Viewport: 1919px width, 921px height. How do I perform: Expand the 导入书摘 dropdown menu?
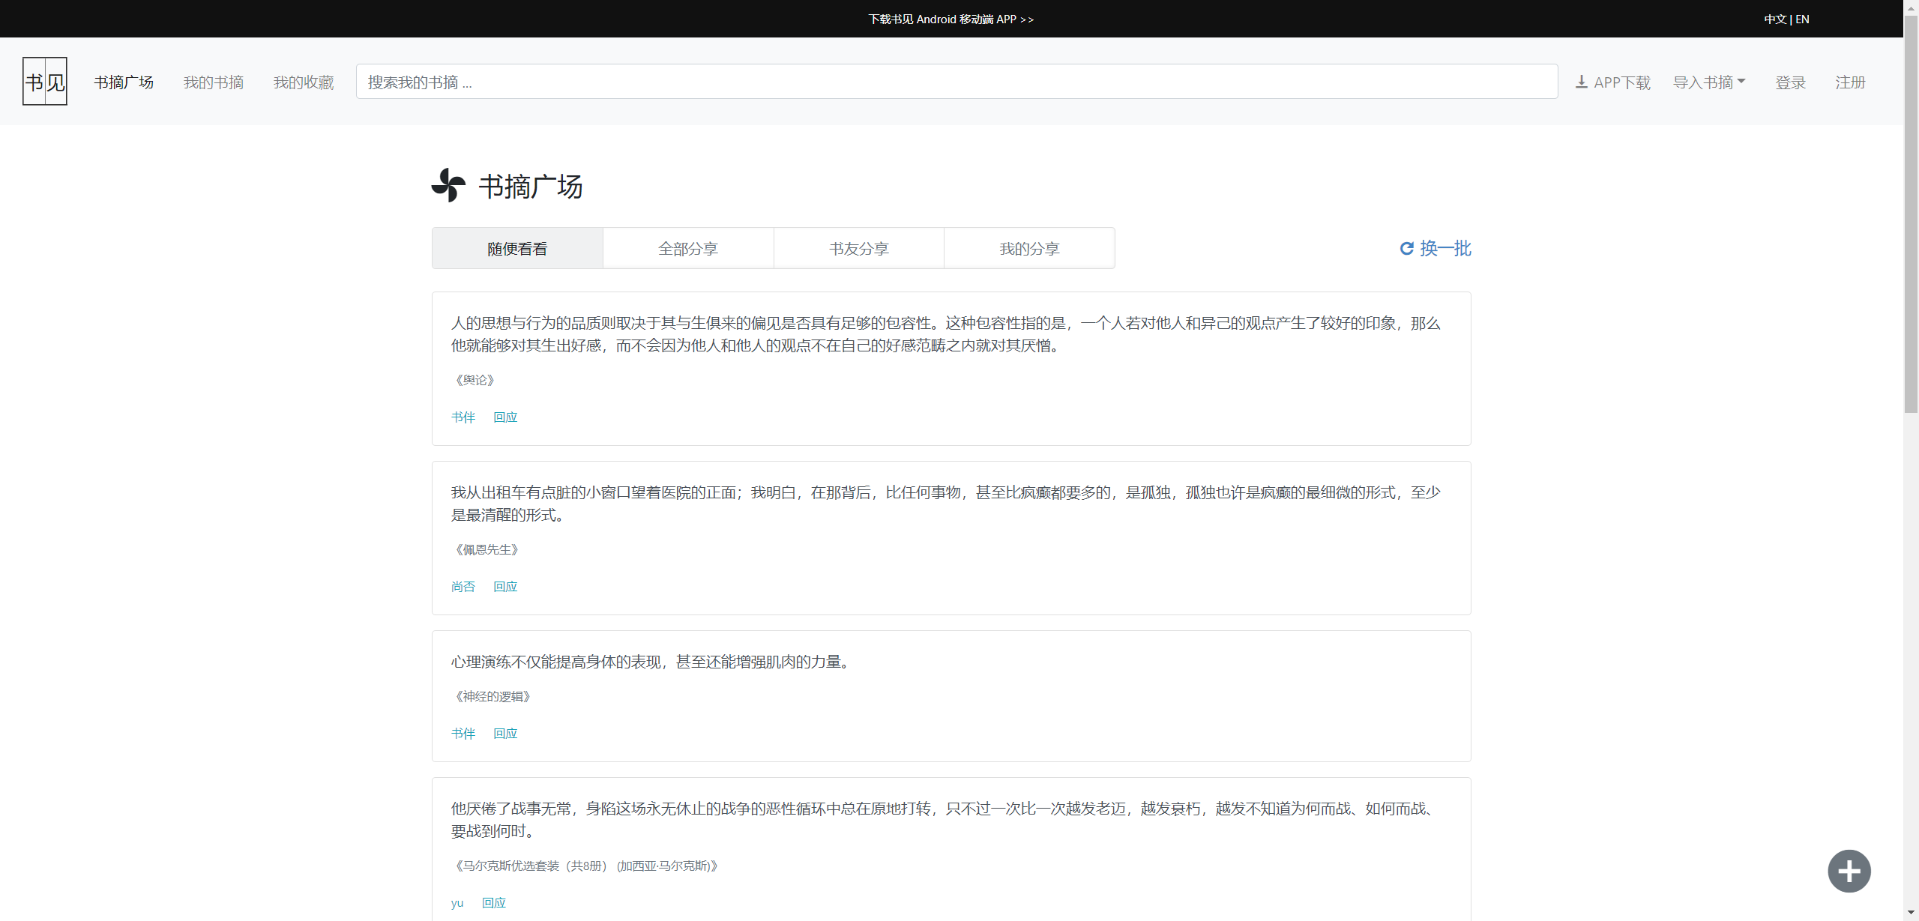(x=1709, y=82)
